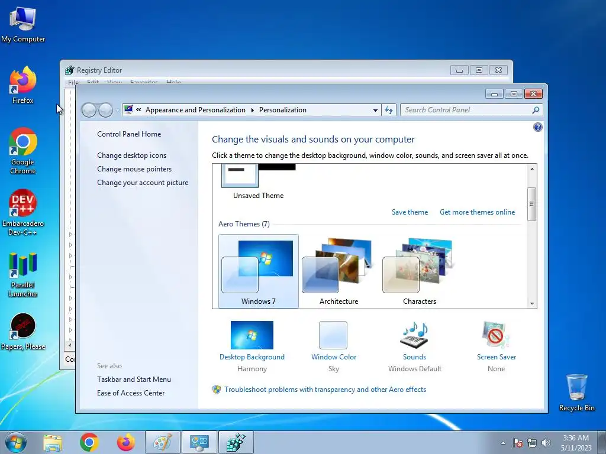Open Ease of Access Center link
This screenshot has height=454, width=606.
(131, 393)
